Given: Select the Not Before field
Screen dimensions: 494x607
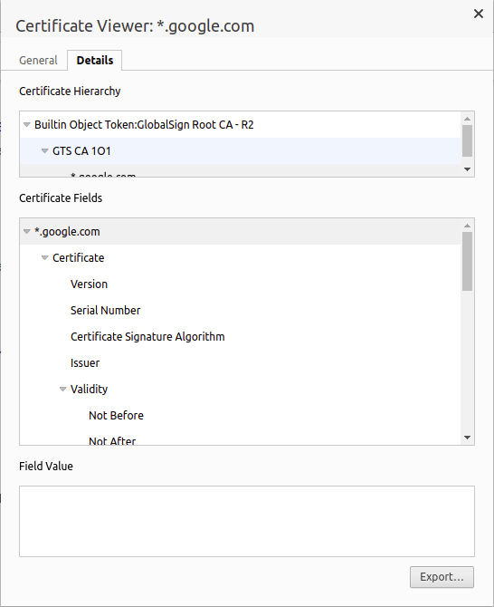Looking at the screenshot, I should [x=241, y=415].
